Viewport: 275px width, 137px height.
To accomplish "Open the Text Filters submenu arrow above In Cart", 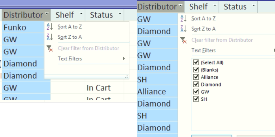I will pyautogui.click(x=124, y=58).
